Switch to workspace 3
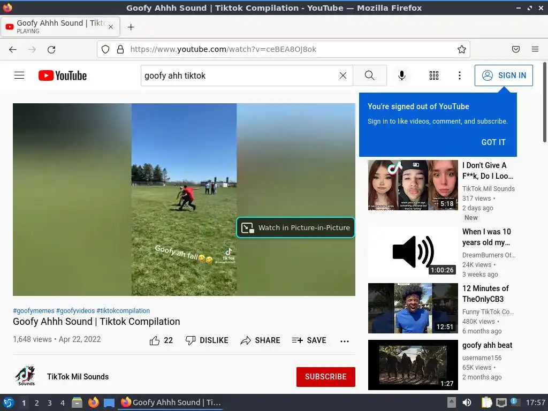The image size is (548, 411). 50,403
